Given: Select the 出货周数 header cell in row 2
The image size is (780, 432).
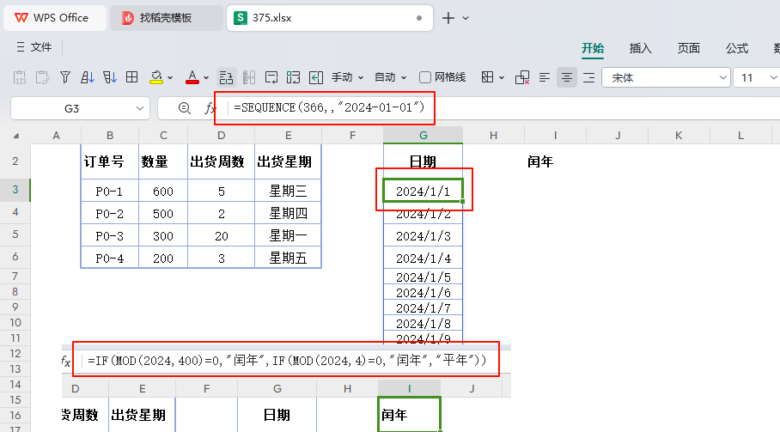Looking at the screenshot, I should pos(222,161).
